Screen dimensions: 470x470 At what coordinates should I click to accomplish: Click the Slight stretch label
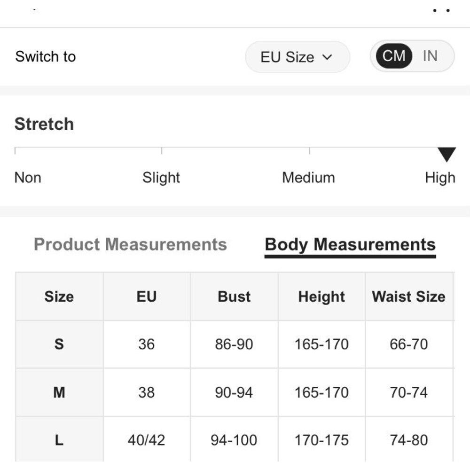point(161,178)
